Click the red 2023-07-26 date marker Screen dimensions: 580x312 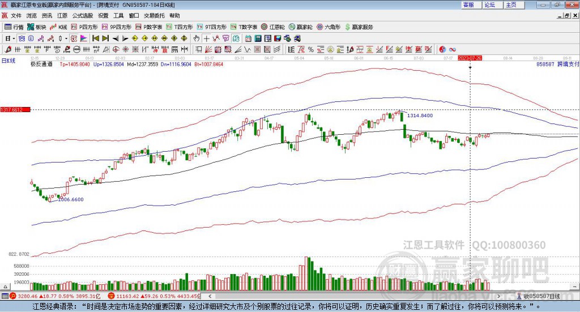pos(470,58)
